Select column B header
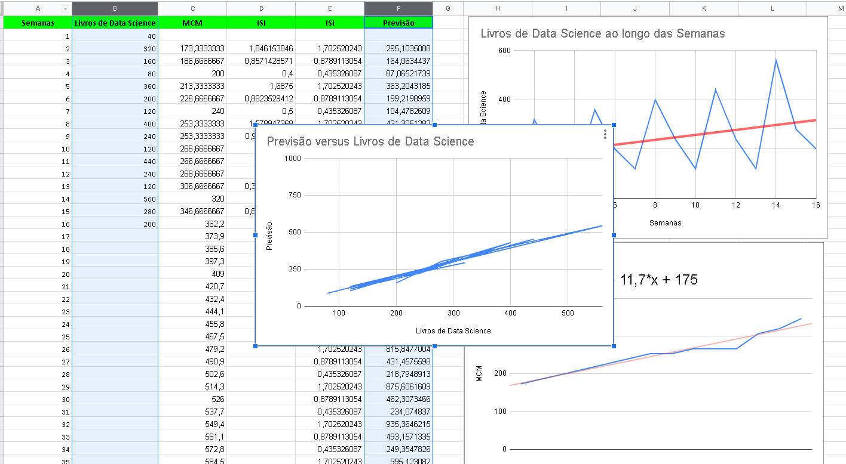This screenshot has width=846, height=464. pyautogui.click(x=115, y=8)
